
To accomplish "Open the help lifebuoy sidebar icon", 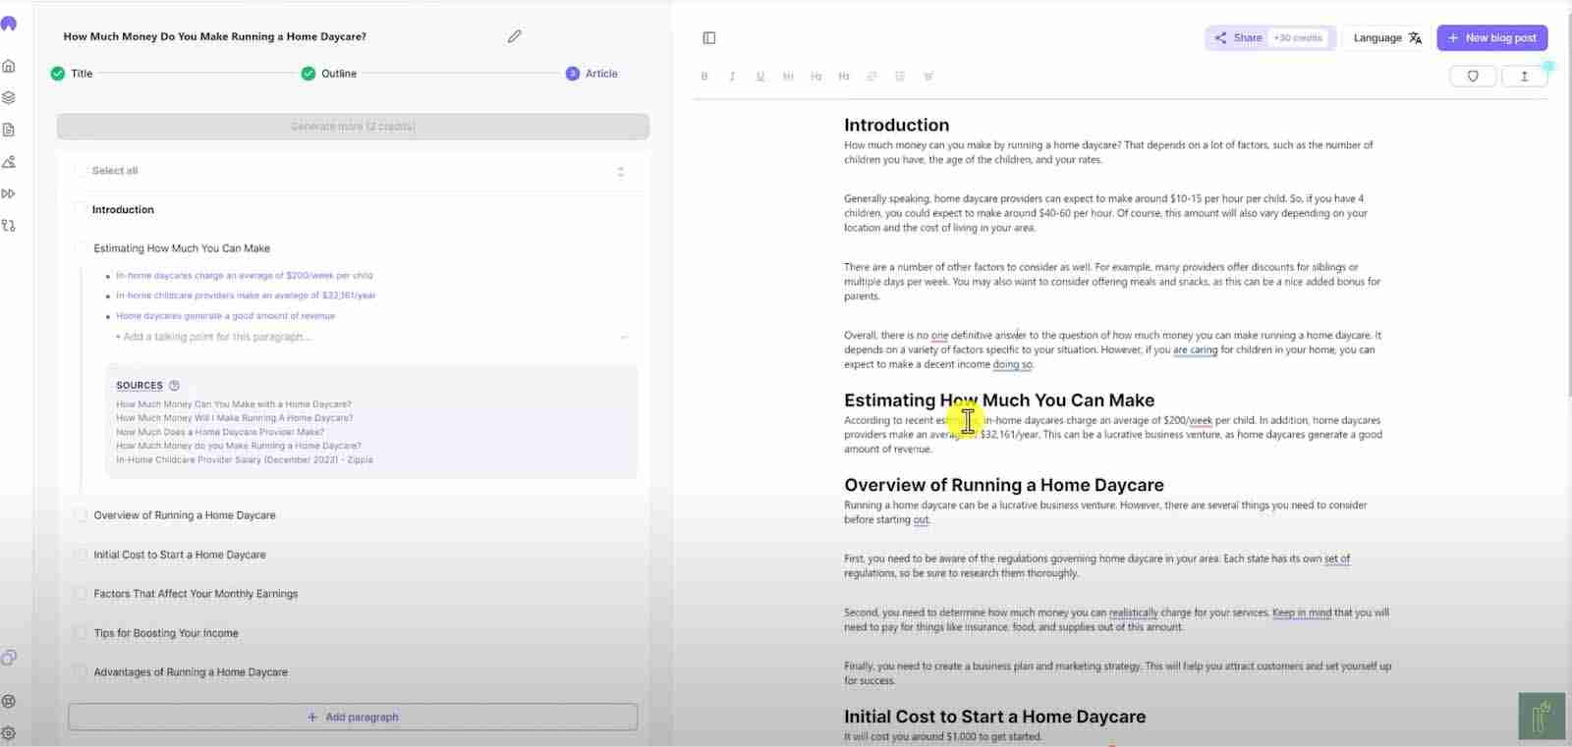I will click(9, 701).
